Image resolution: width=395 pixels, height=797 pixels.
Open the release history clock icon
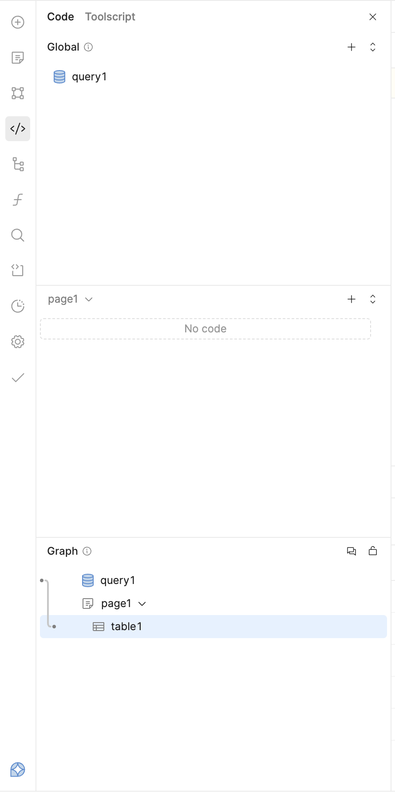(x=18, y=306)
